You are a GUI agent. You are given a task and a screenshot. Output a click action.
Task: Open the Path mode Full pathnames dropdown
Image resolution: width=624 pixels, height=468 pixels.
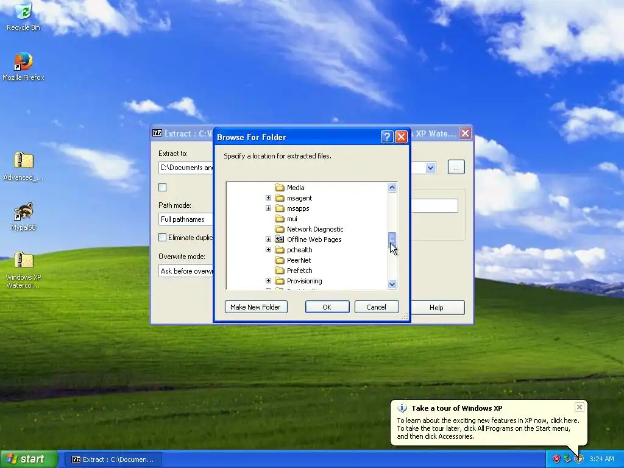(186, 219)
